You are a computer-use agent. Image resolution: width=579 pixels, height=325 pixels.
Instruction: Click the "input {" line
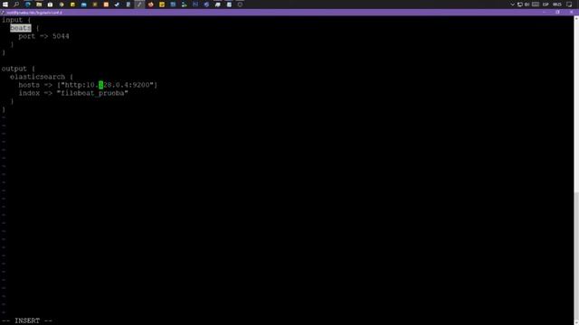pos(16,20)
